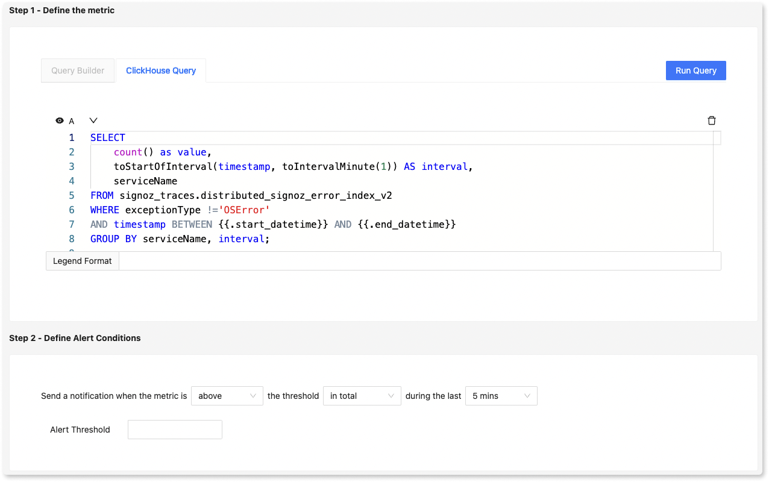Open the 'above' condition dropdown

click(227, 396)
